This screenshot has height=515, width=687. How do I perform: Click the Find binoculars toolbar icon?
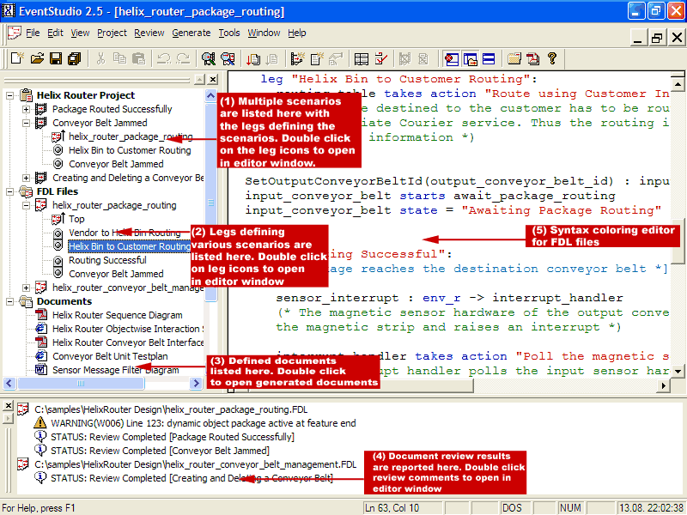tap(209, 58)
